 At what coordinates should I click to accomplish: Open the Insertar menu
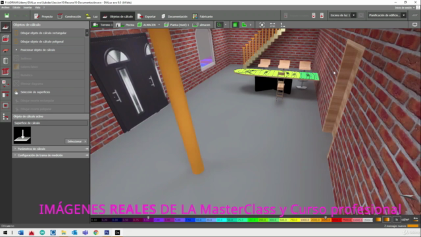(x=28, y=7)
